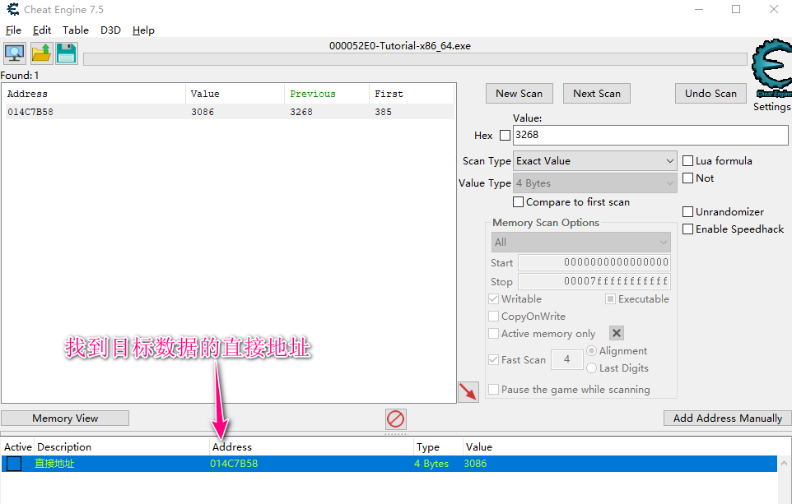Click the 385 first value cell
792x504 pixels.
pos(383,112)
